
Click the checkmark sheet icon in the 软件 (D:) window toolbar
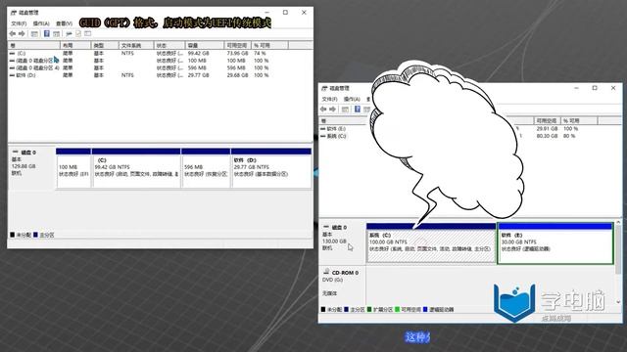pyautogui.click(x=78, y=34)
